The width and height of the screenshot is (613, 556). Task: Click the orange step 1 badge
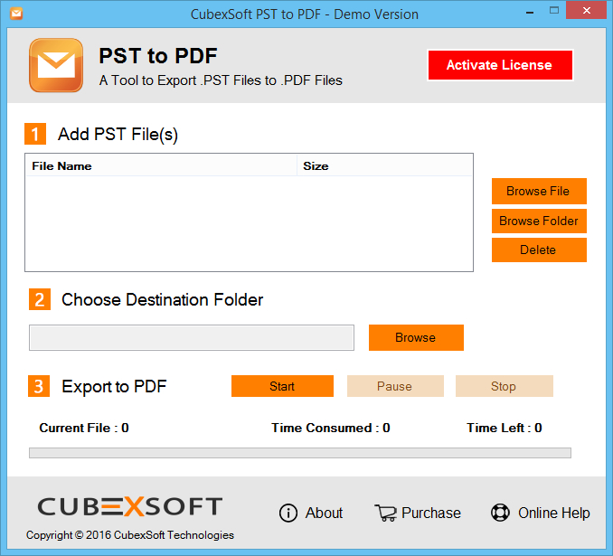tap(35, 135)
